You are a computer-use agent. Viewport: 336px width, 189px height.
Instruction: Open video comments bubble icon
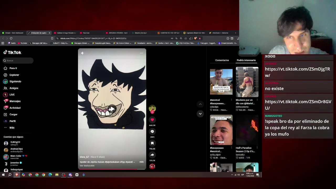coord(152,132)
